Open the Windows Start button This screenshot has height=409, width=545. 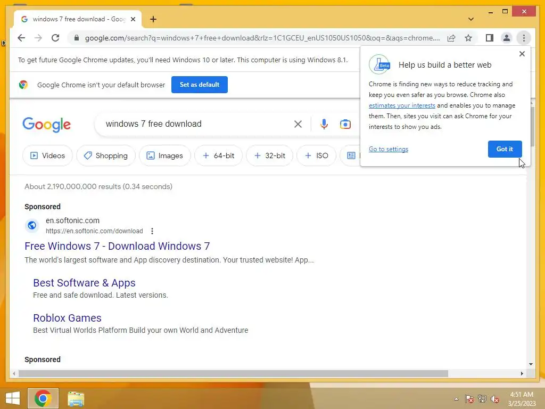(13, 398)
